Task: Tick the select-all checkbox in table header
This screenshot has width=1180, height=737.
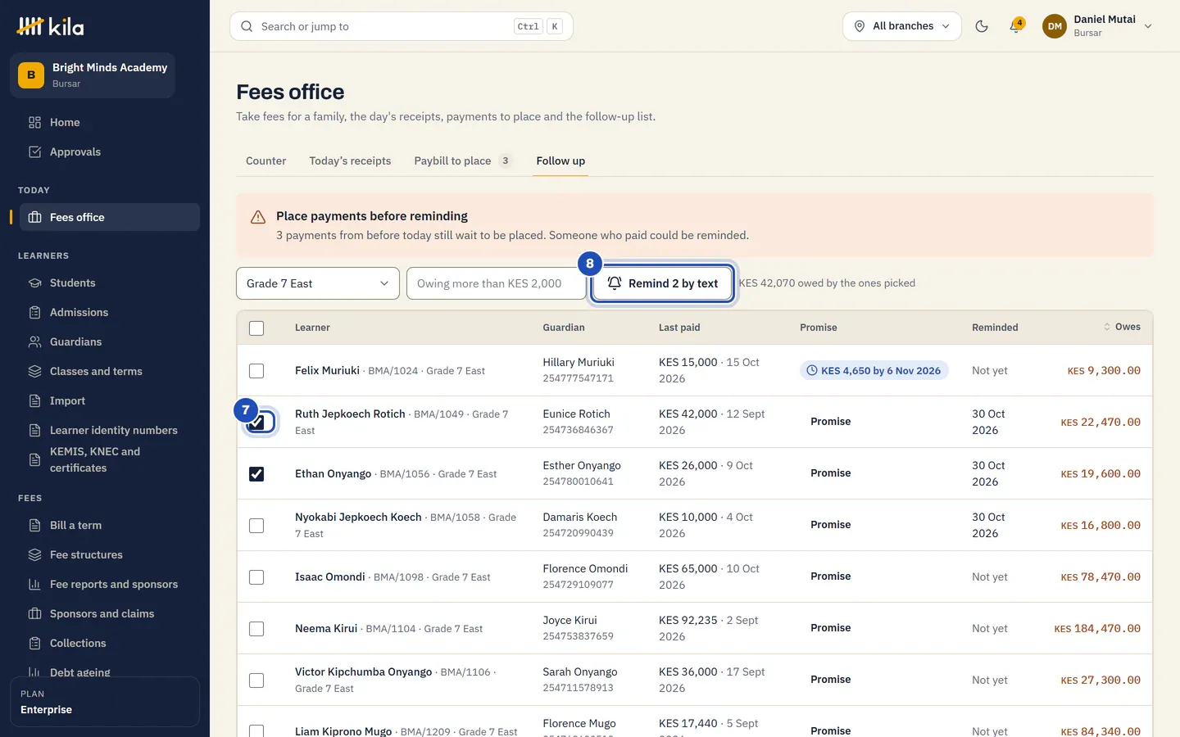Action: [x=256, y=328]
